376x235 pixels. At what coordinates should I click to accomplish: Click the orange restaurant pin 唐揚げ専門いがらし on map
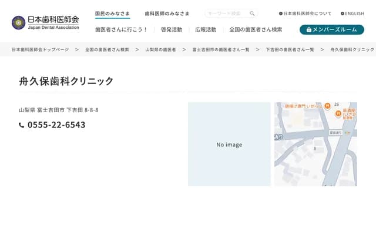click(328, 106)
